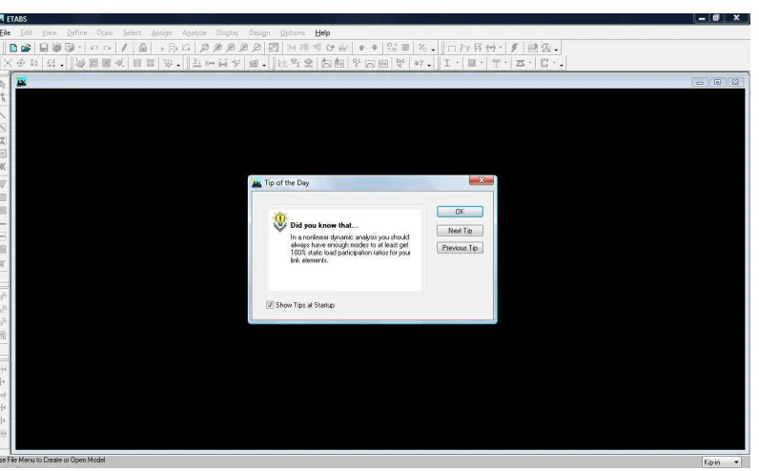Open the Assign menu
Image resolution: width=759 pixels, height=471 pixels.
pos(161,33)
